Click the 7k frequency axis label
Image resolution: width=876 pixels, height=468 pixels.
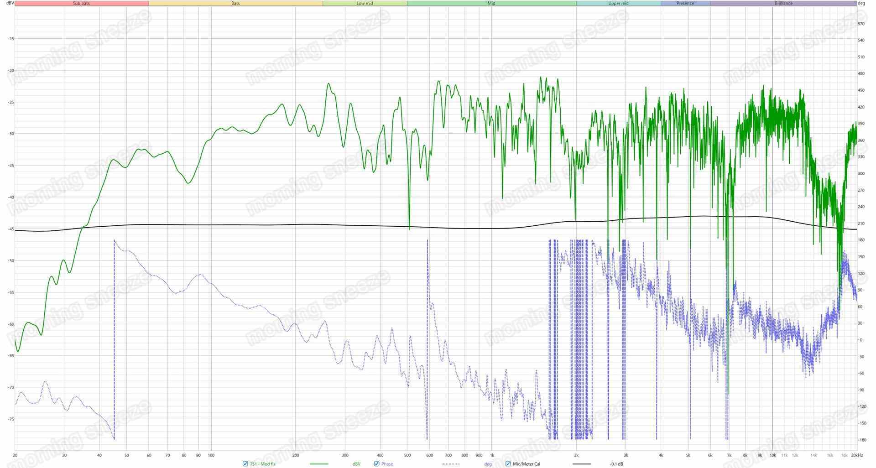point(729,455)
